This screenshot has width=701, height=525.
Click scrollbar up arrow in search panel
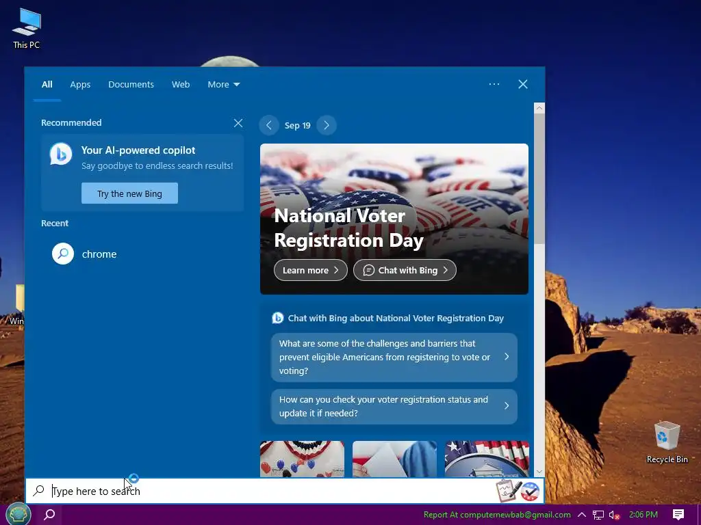tap(539, 107)
